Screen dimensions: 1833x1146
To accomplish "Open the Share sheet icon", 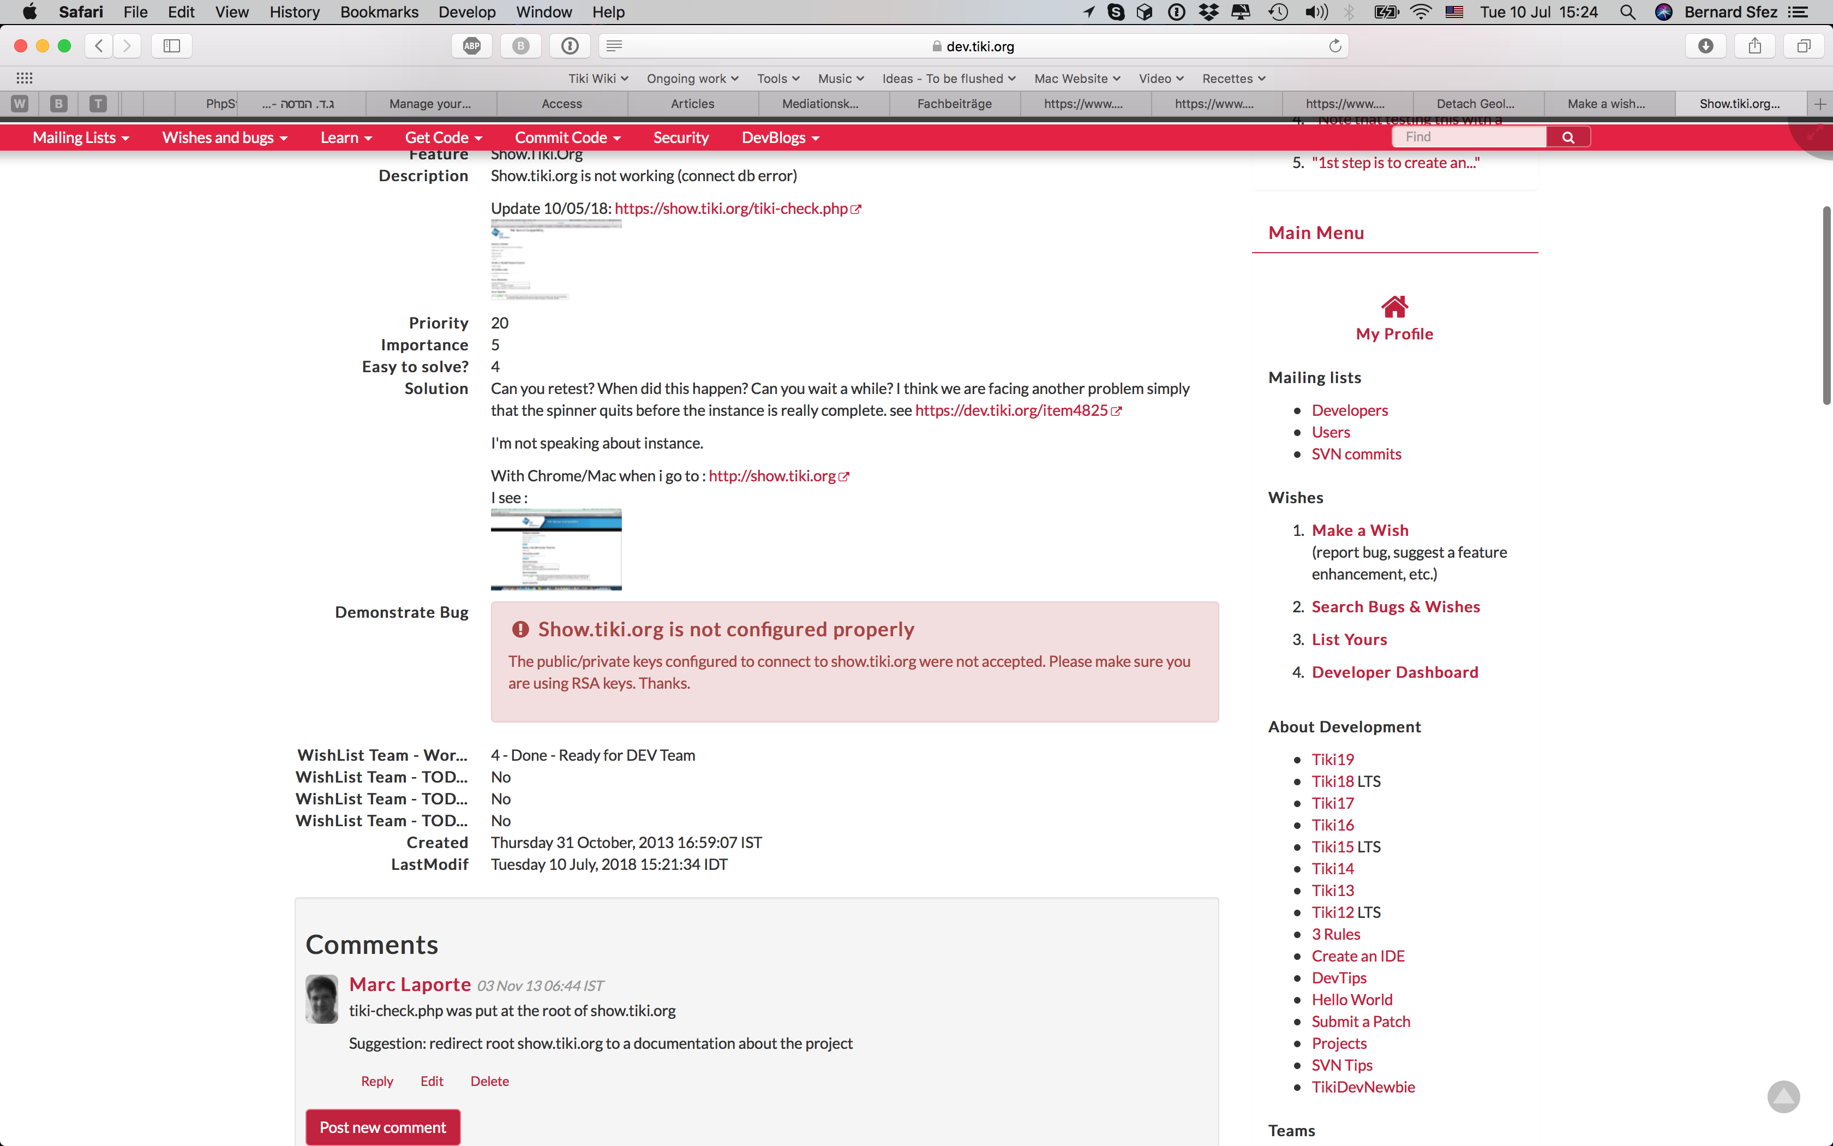I will tap(1755, 46).
